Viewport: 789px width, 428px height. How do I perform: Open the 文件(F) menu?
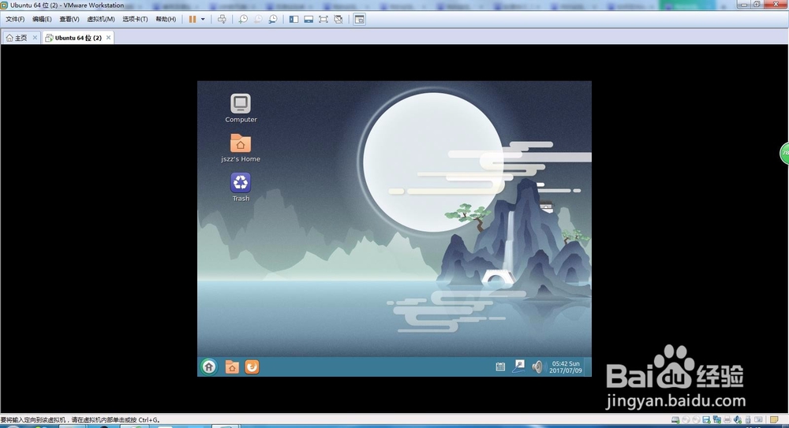(x=15, y=19)
